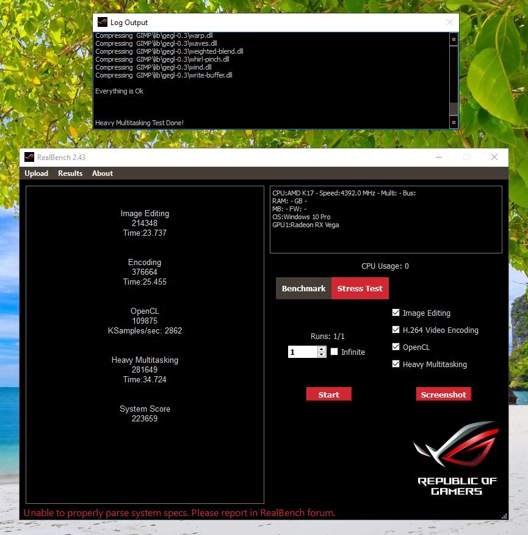Click the System Score value 223659
528x535 pixels.
pos(145,418)
